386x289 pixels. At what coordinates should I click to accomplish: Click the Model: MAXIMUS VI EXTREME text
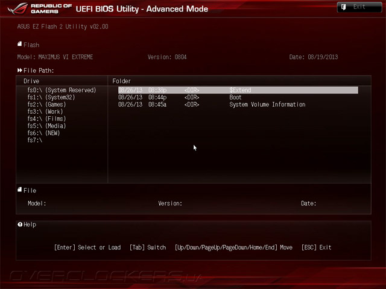[x=55, y=57]
